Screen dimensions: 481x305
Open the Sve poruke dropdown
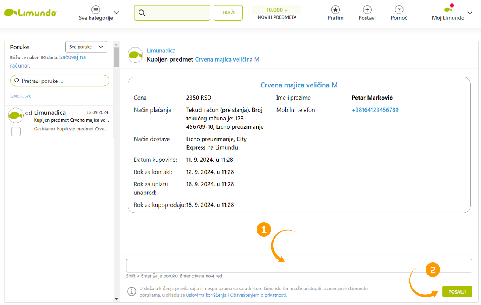point(86,47)
